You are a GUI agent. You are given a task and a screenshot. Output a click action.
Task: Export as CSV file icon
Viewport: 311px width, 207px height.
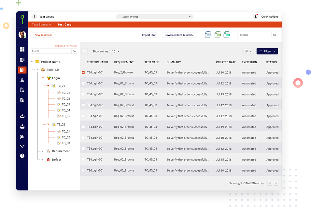(227, 34)
